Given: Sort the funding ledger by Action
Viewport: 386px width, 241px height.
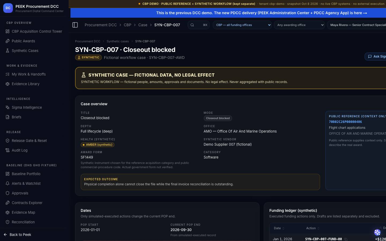Looking at the screenshot, I should pos(313,228).
